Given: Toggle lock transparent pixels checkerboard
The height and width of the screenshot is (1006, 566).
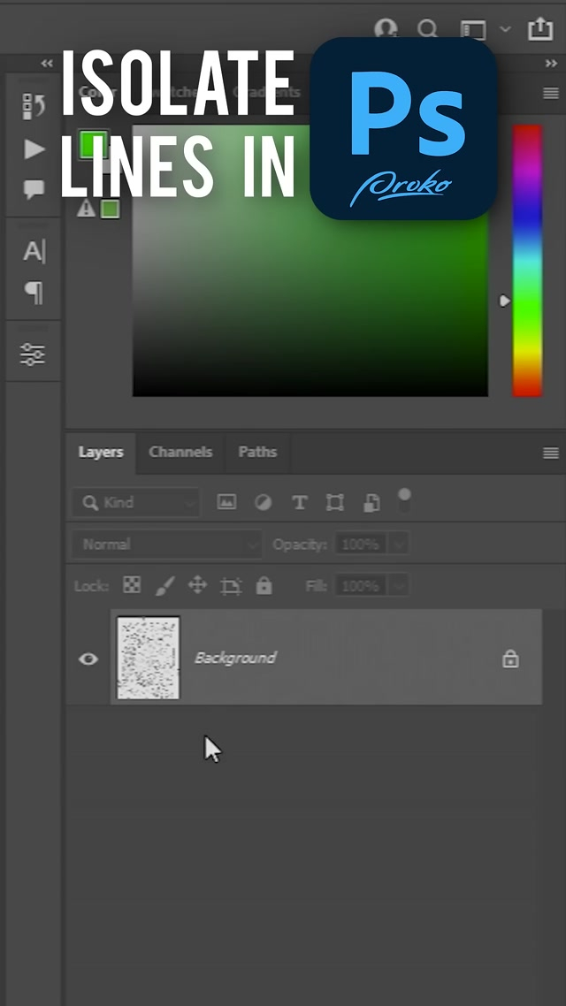Looking at the screenshot, I should click(132, 585).
